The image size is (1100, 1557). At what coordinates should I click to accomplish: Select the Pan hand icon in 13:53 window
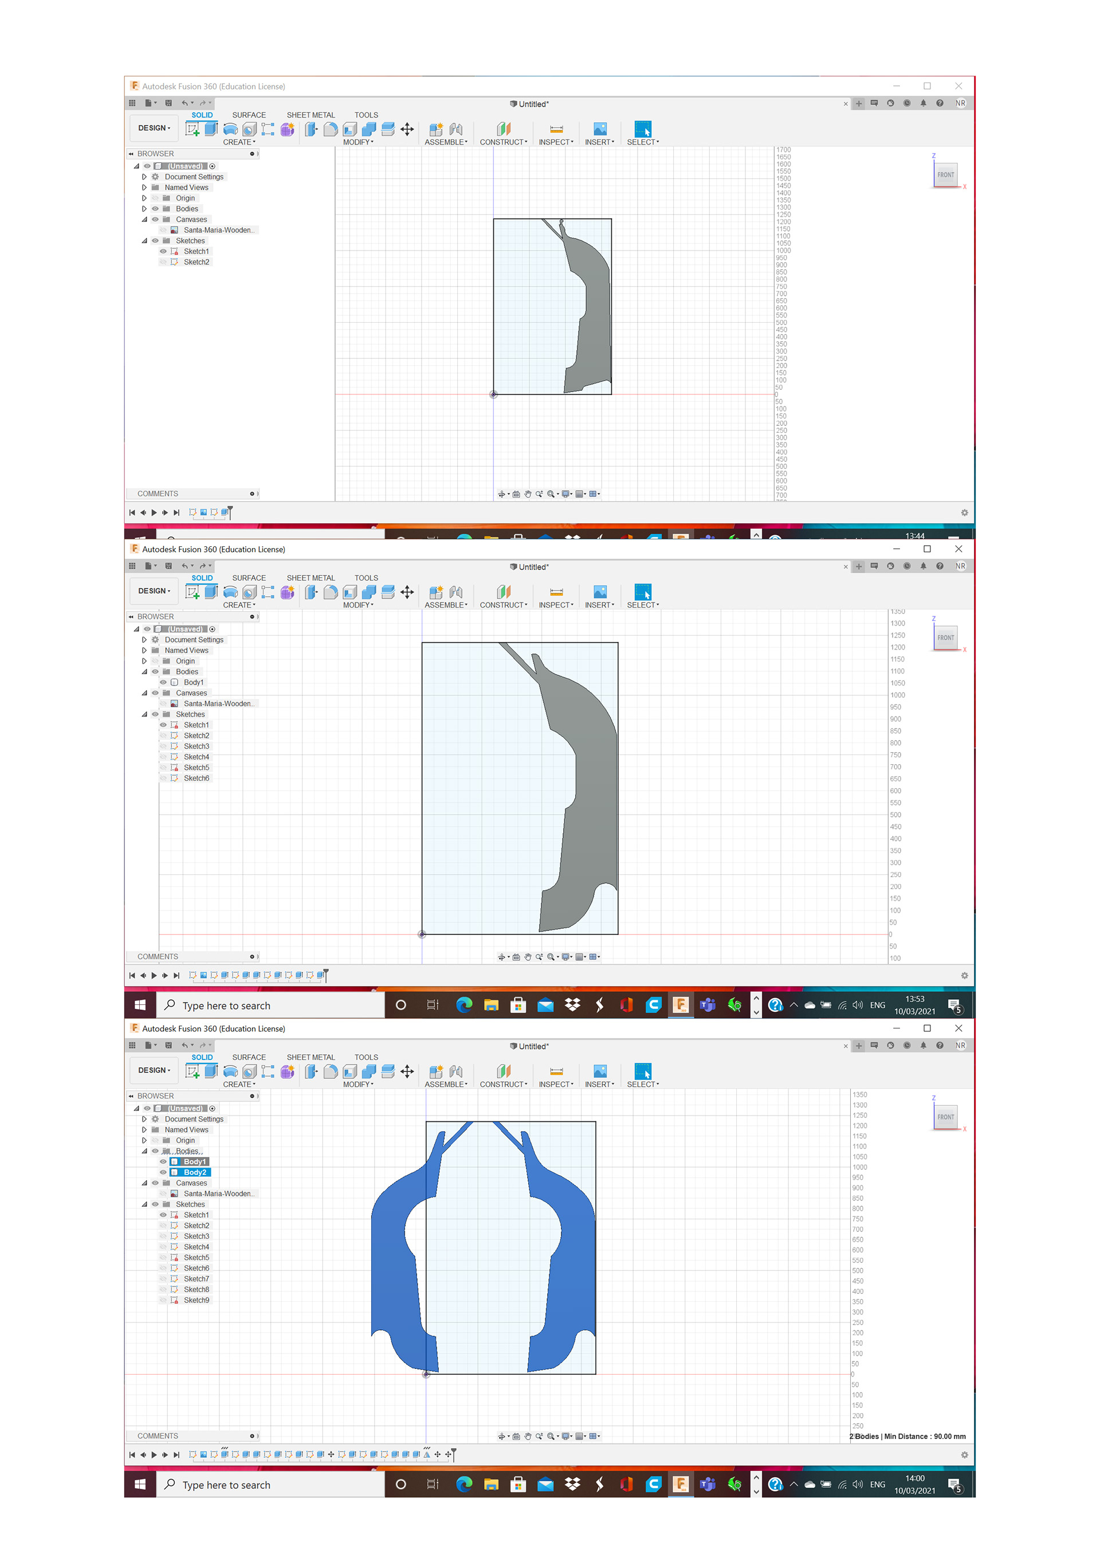tap(527, 957)
